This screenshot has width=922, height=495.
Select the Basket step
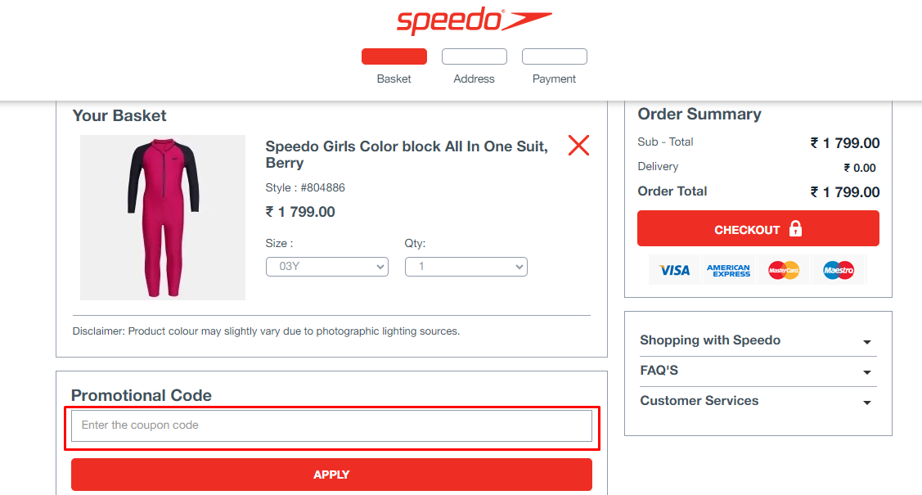click(394, 57)
